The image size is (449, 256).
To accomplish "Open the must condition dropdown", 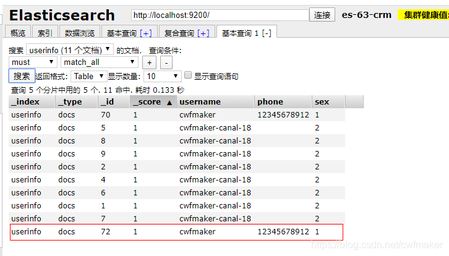I will pyautogui.click(x=33, y=62).
